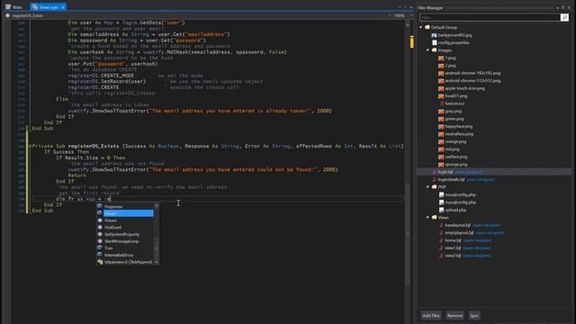This screenshot has width=576, height=324.
Task: Select the gray.png image icon
Action: tap(441, 112)
